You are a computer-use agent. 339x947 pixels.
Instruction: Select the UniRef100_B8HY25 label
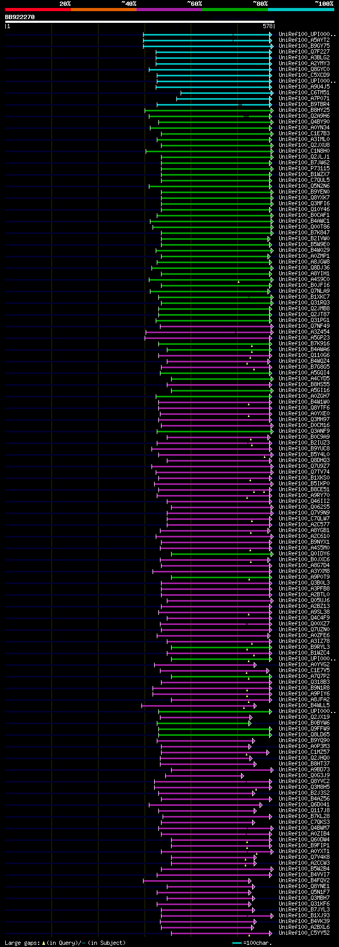[304, 110]
